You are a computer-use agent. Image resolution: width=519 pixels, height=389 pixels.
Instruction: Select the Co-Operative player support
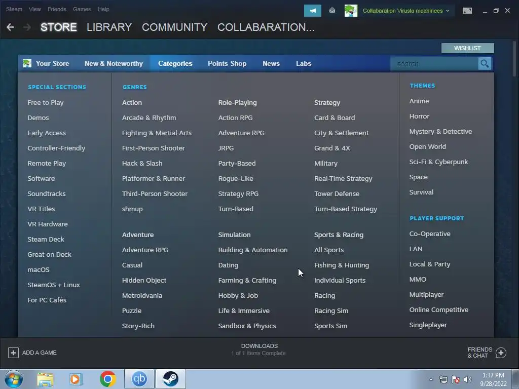pyautogui.click(x=430, y=234)
